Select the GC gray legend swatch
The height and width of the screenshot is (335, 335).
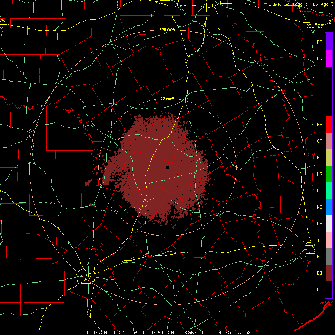[x=329, y=256]
